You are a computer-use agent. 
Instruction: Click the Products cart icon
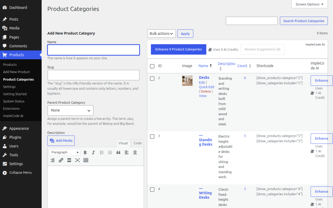pos(5,55)
